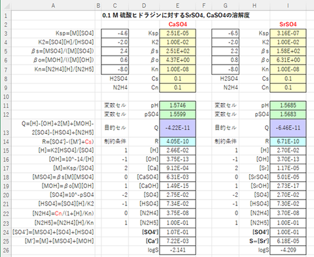Click the [H] value 2.66E-02
The image size is (314, 257).
[x=177, y=151]
